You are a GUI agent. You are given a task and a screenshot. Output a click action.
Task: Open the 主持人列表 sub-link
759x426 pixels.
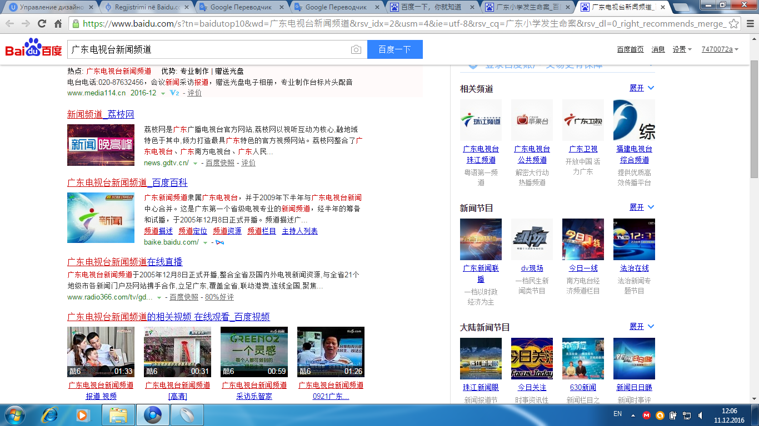[x=300, y=231]
